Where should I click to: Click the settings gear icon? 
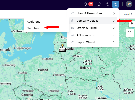point(115,4)
